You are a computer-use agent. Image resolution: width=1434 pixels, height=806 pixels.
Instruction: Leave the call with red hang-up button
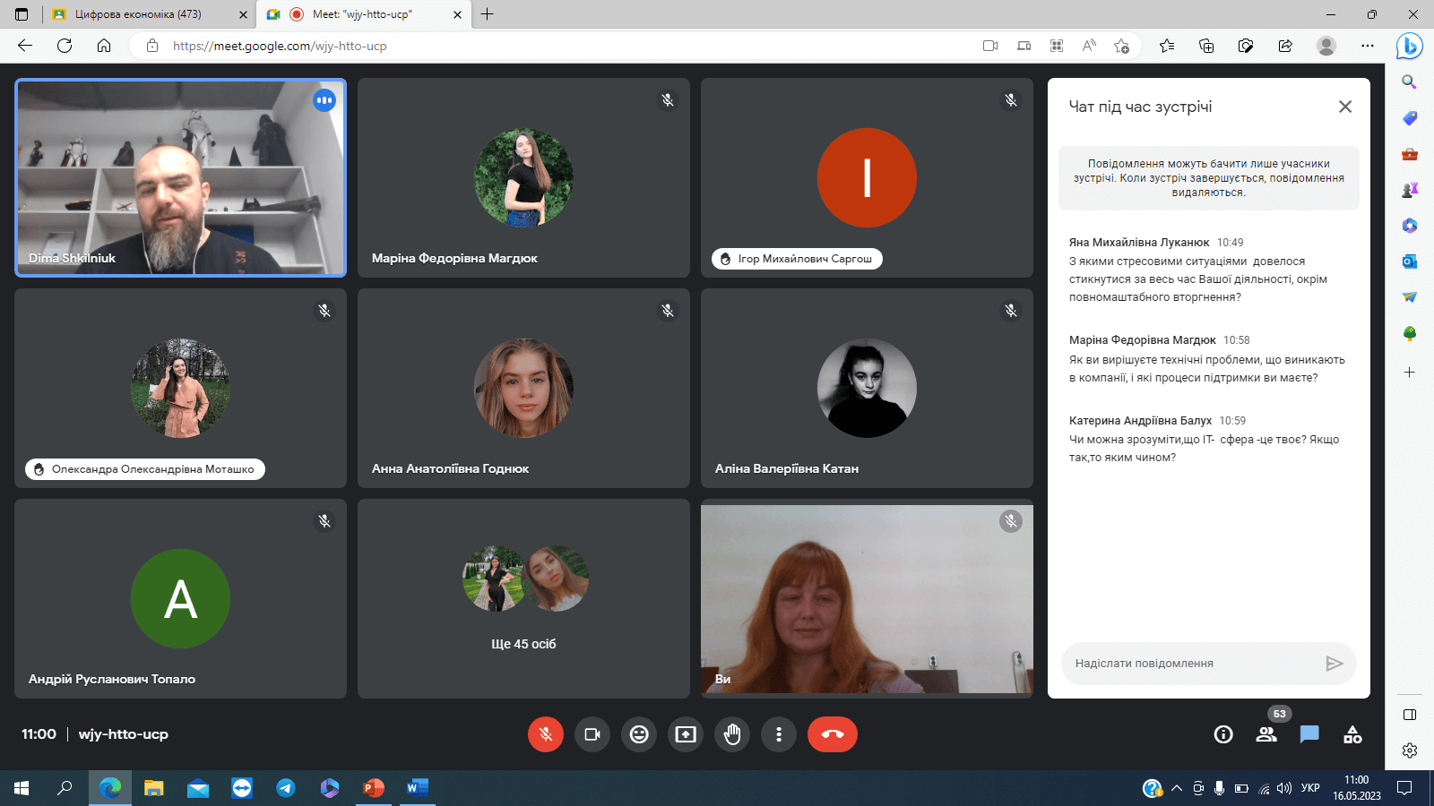pos(832,734)
